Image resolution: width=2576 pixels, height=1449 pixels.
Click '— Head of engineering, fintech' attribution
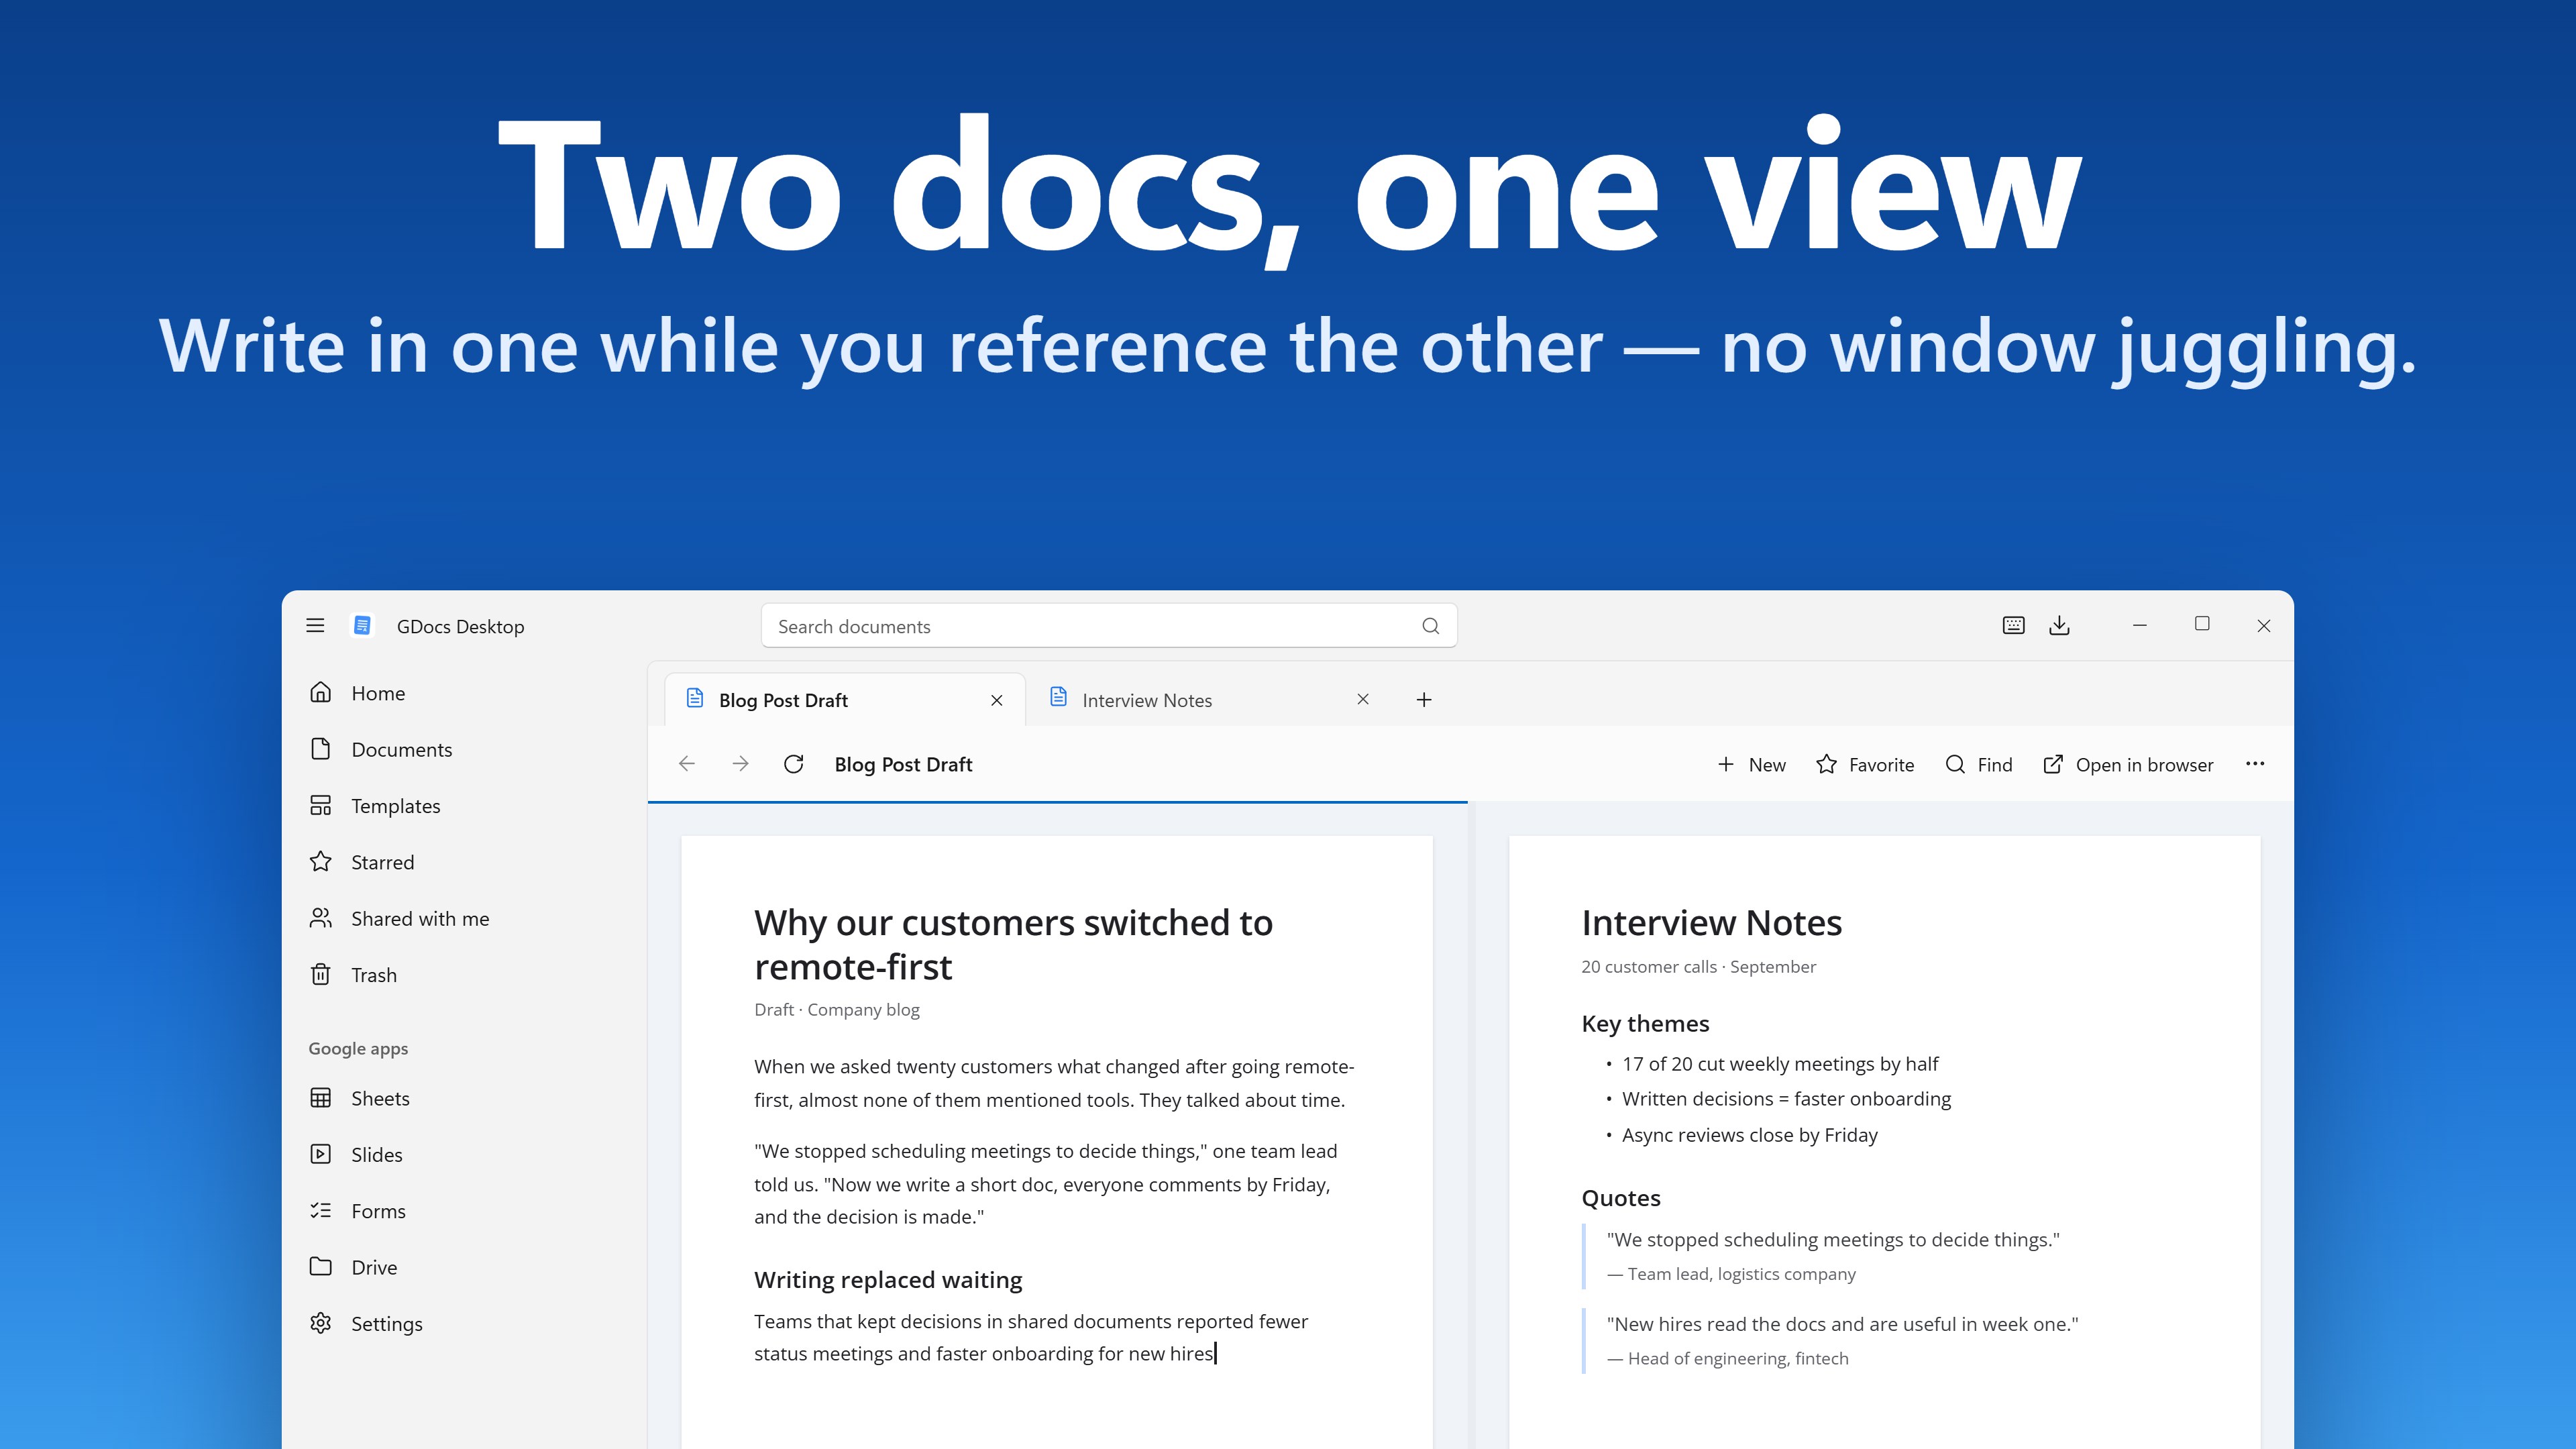(1727, 1358)
